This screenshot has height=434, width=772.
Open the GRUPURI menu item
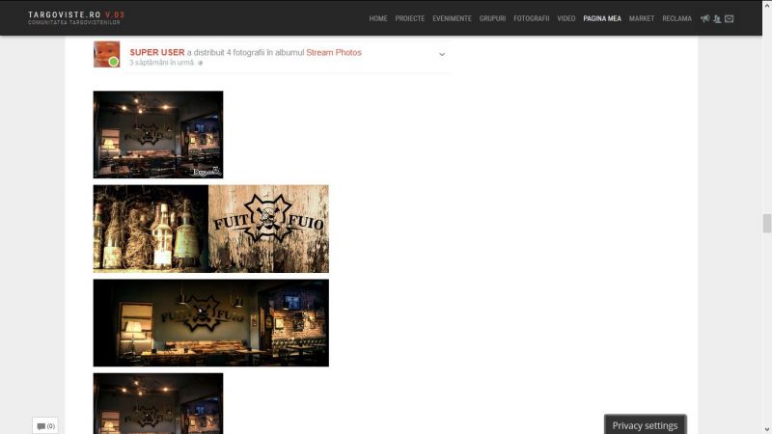pyautogui.click(x=492, y=18)
